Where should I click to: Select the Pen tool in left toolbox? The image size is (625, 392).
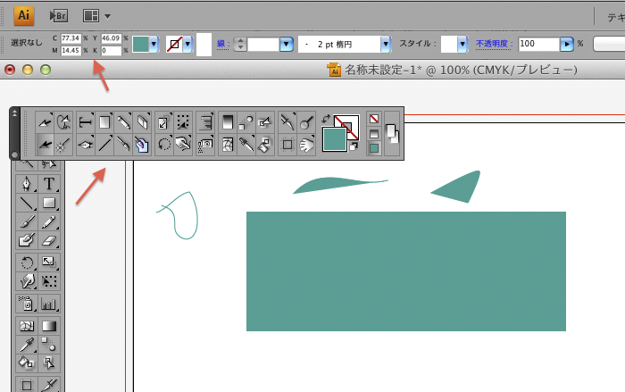click(x=27, y=184)
